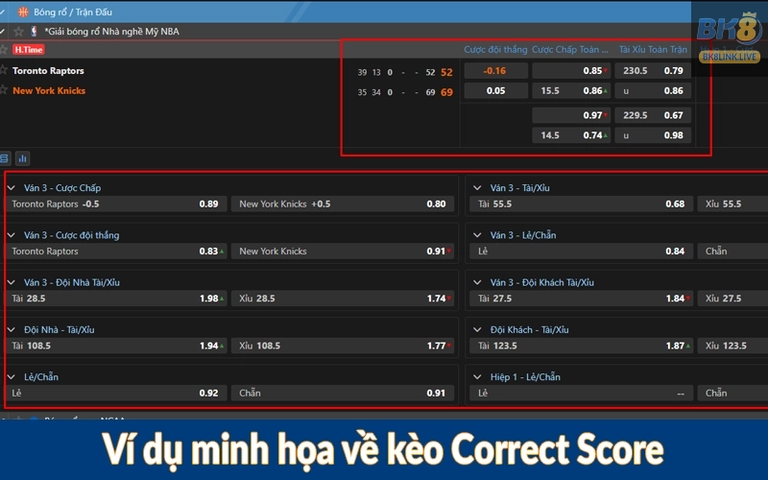768x480 pixels.
Task: Click handicap 15.5 odds 0.86
Action: pyautogui.click(x=571, y=90)
